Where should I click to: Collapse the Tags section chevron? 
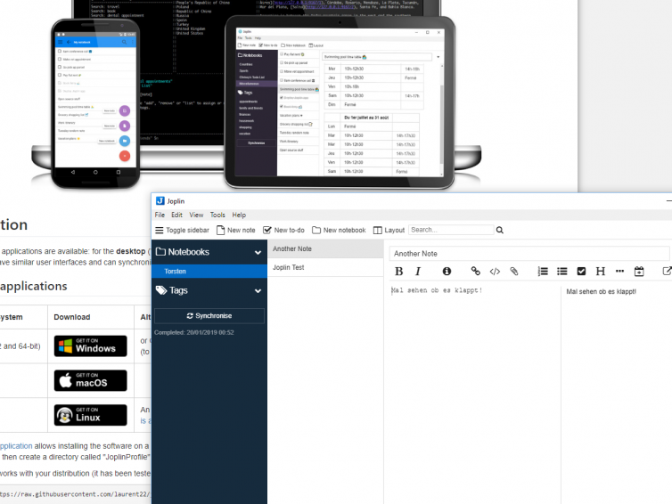[x=258, y=290]
